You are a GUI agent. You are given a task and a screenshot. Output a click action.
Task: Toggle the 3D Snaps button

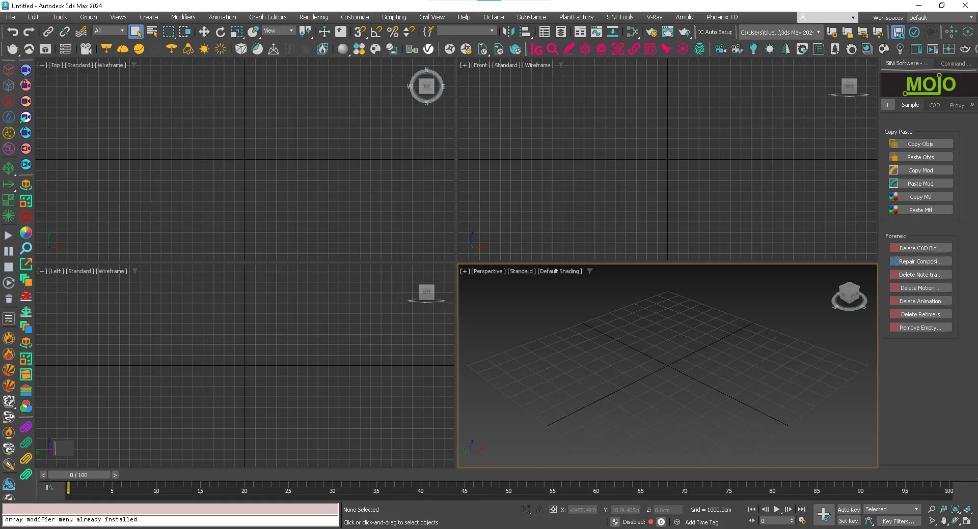coord(360,32)
